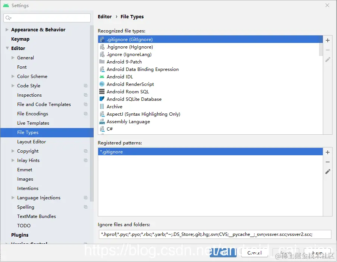Click the .gitignore file type icon

[x=102, y=40]
